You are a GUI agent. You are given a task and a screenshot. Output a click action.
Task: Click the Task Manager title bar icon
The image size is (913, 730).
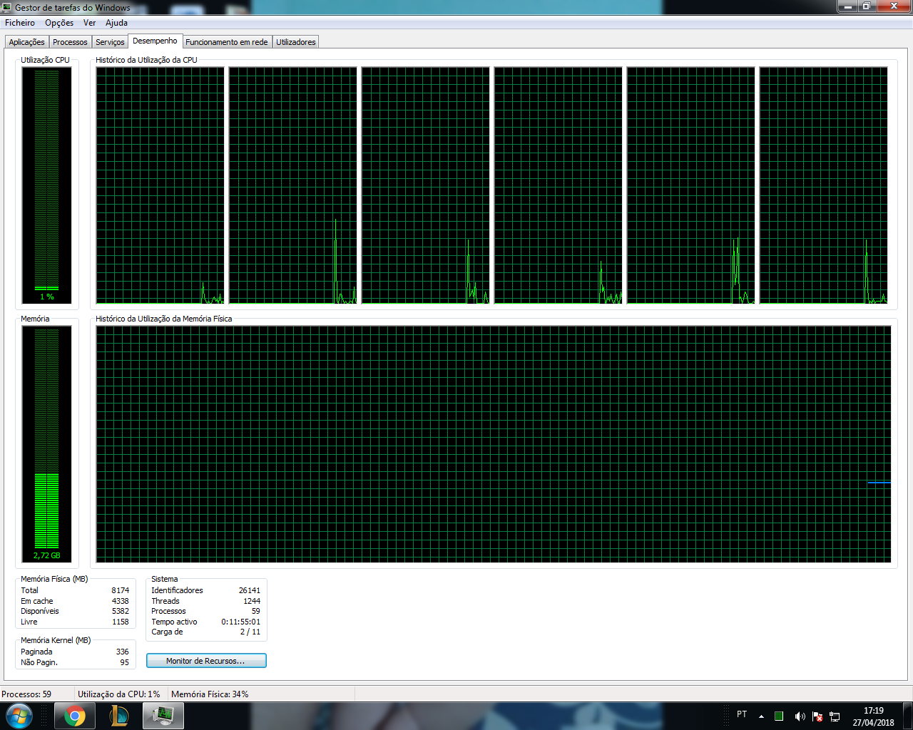point(7,7)
